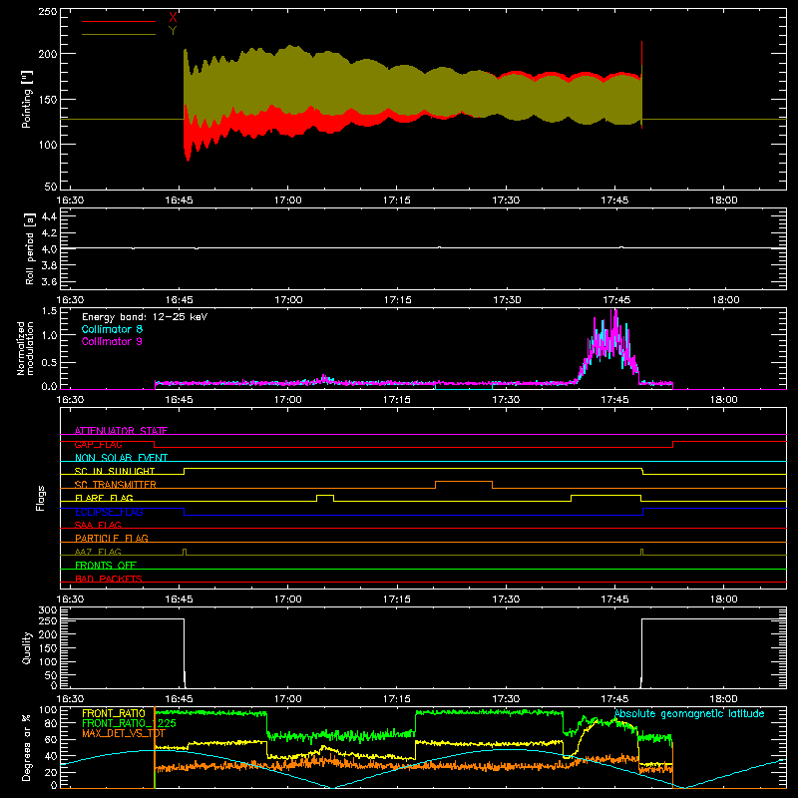Click the 18:00 tick label under Quality plot

pyautogui.click(x=723, y=699)
